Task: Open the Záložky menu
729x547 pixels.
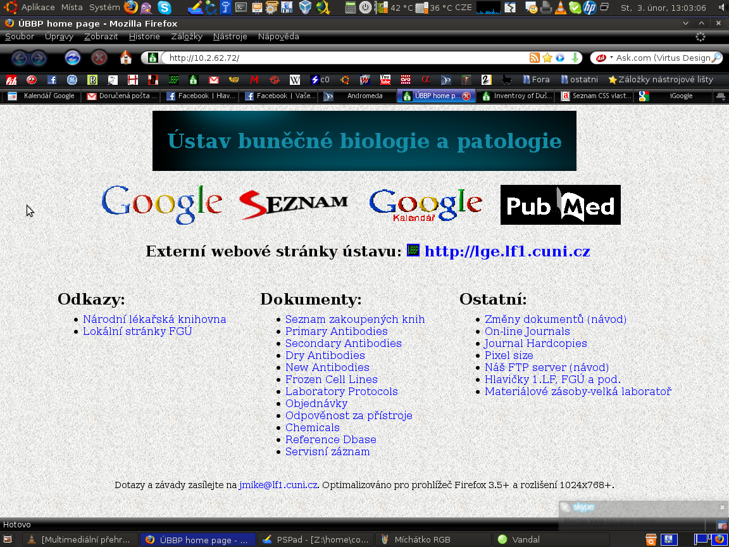Action: pos(187,37)
